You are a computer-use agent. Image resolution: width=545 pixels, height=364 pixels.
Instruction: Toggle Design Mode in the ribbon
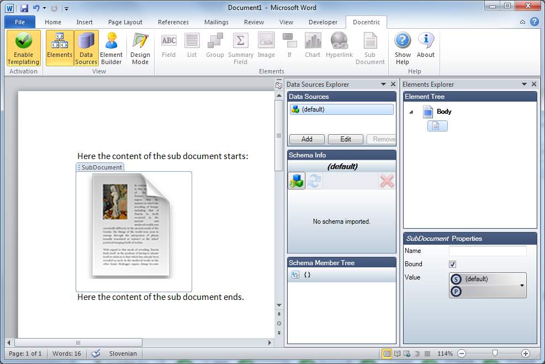[x=140, y=48]
